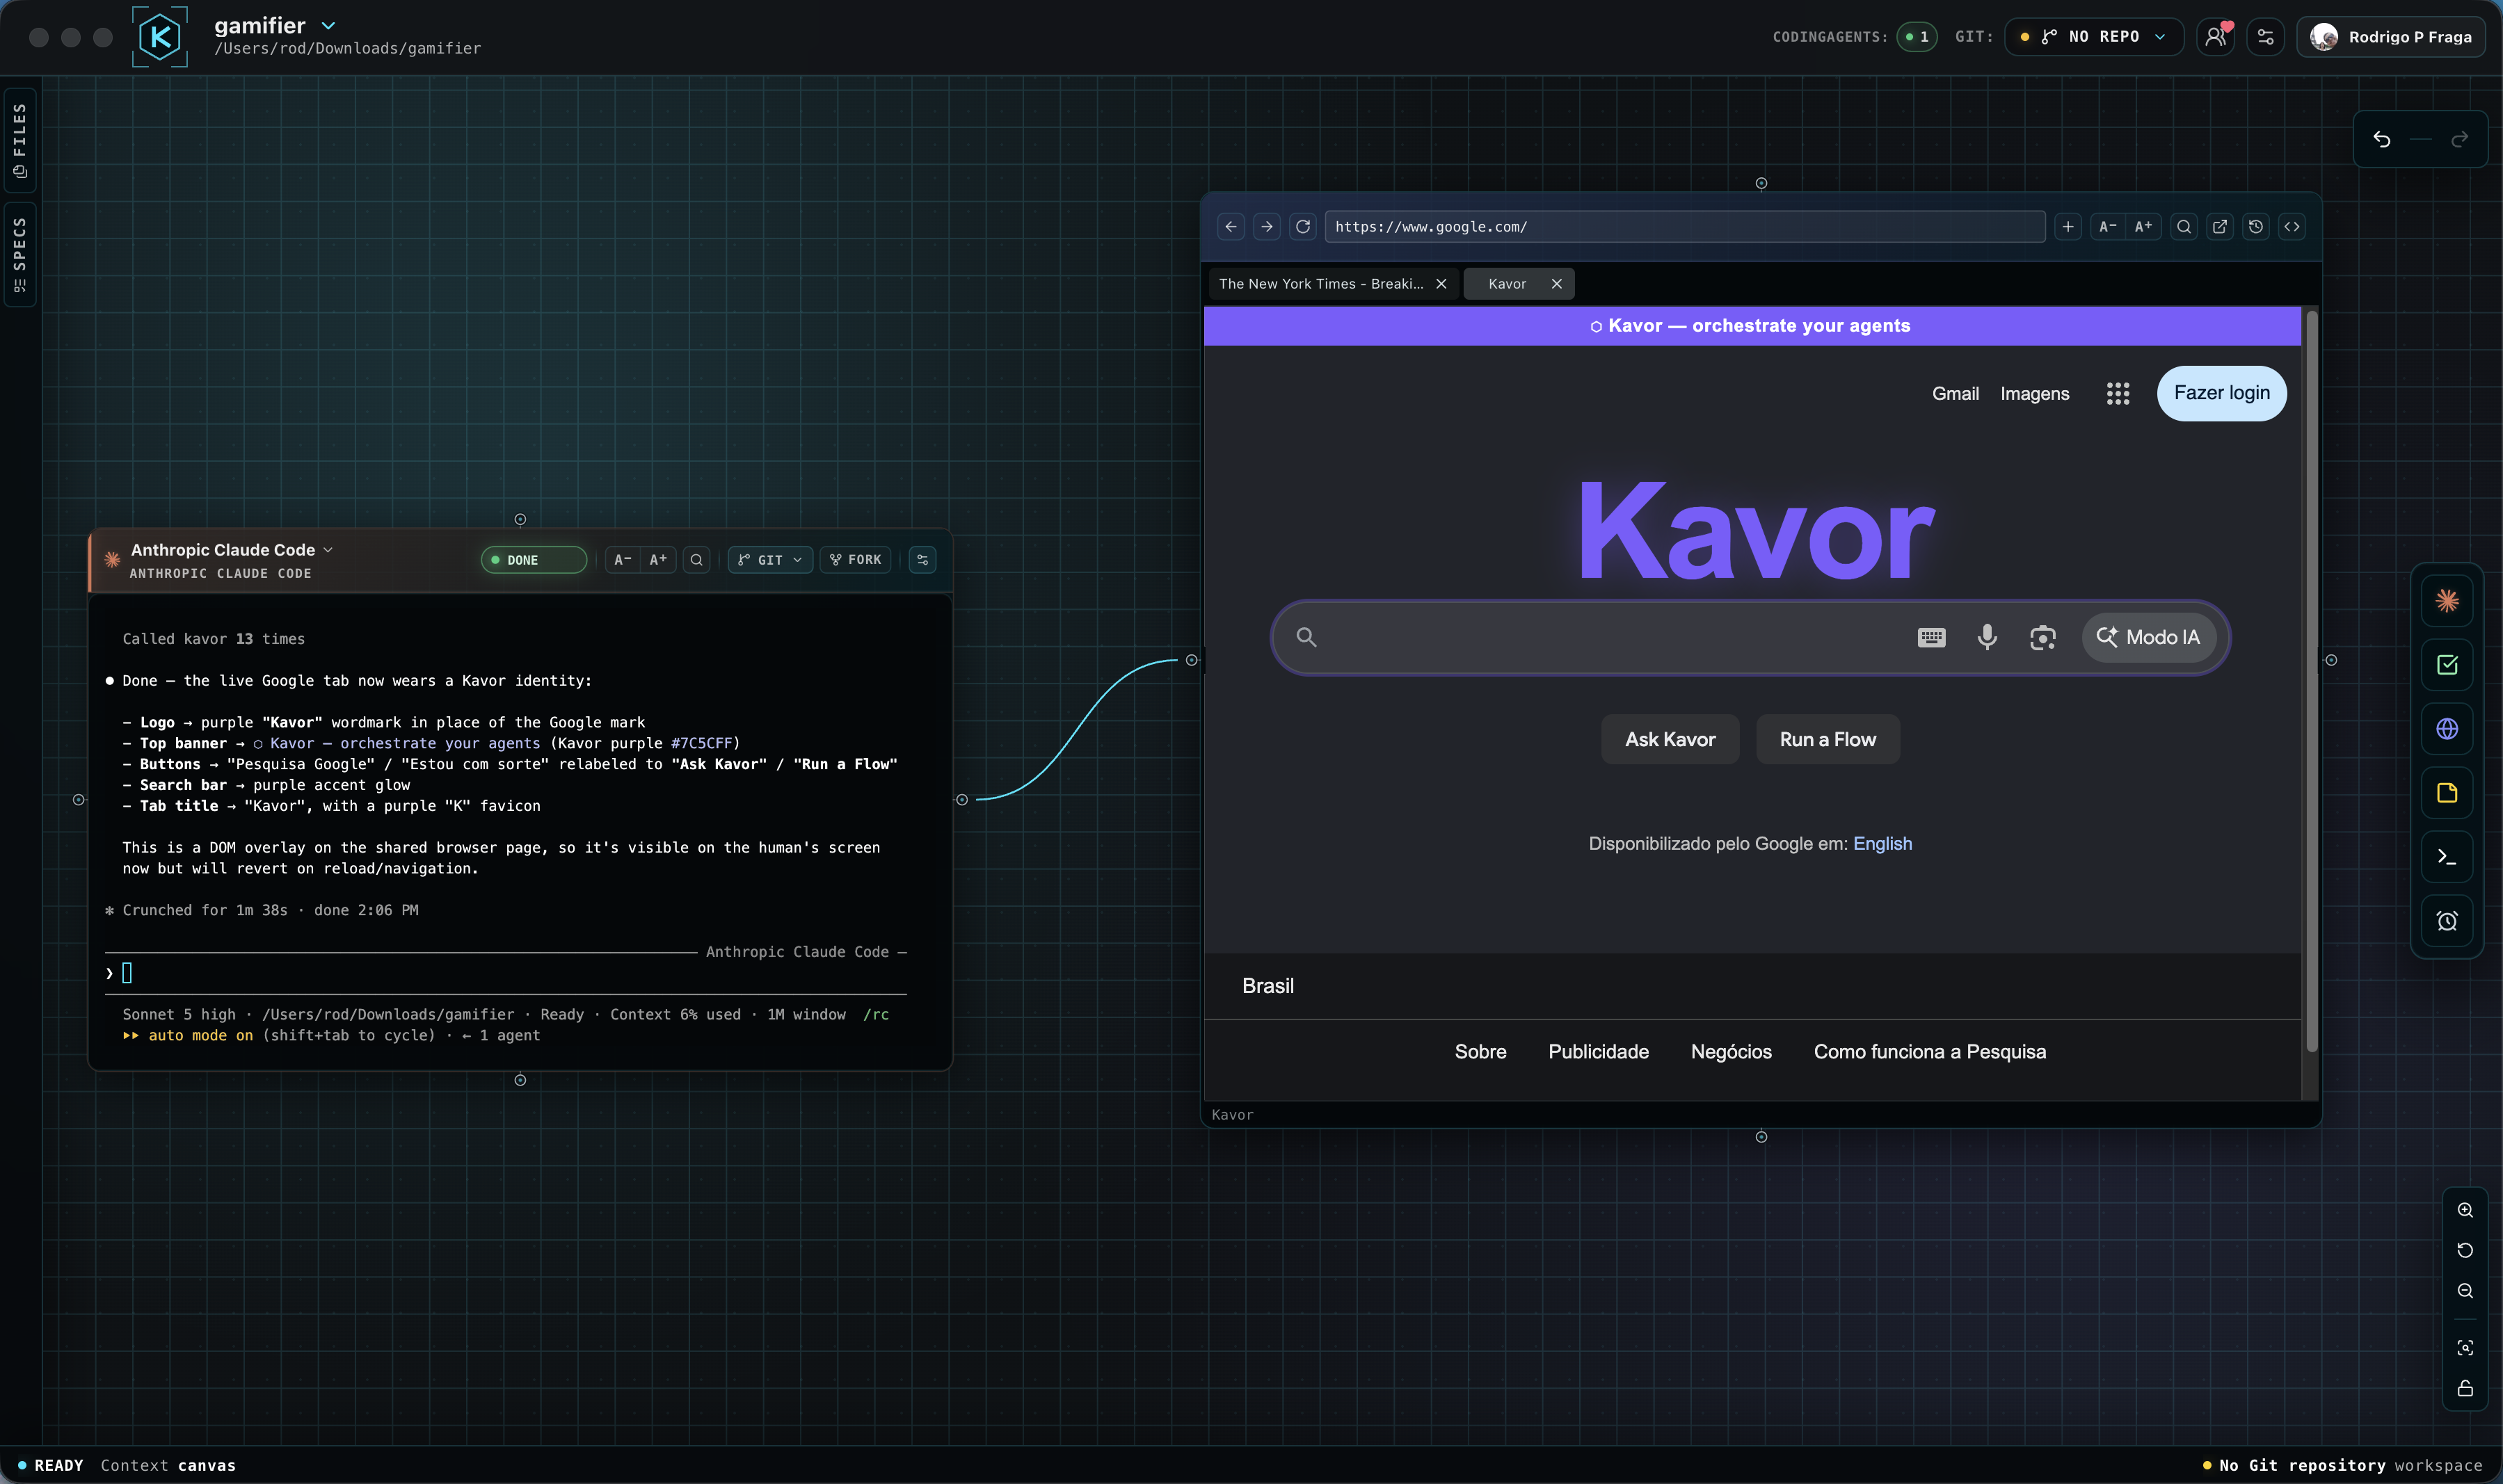
Task: Open the FILES side panel
Action: tap(20, 140)
